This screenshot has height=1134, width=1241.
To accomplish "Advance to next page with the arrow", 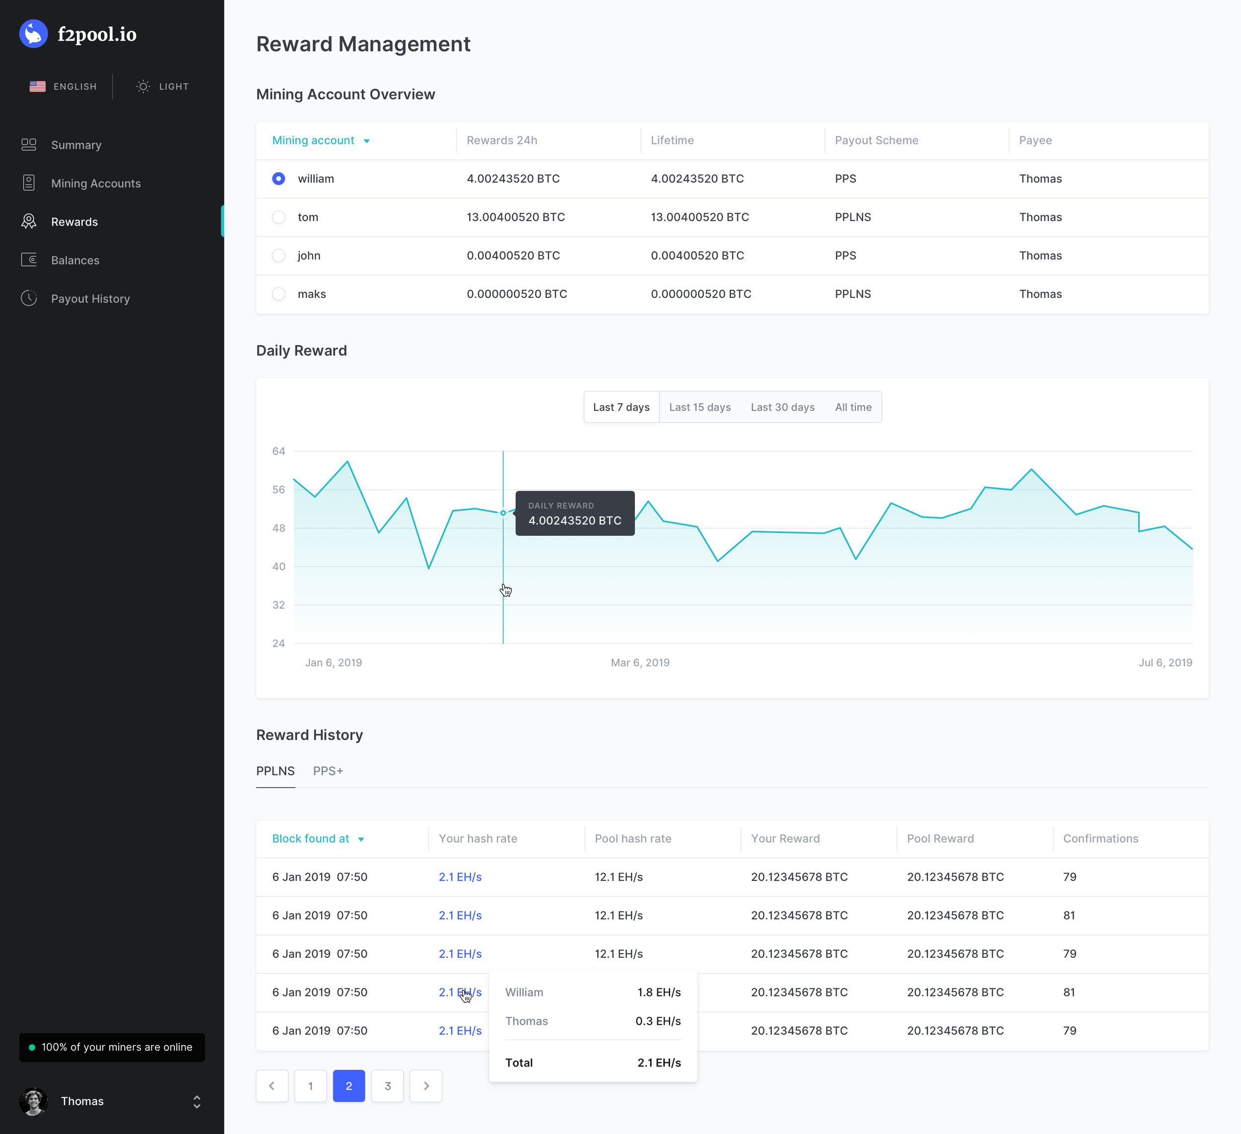I will (x=425, y=1085).
